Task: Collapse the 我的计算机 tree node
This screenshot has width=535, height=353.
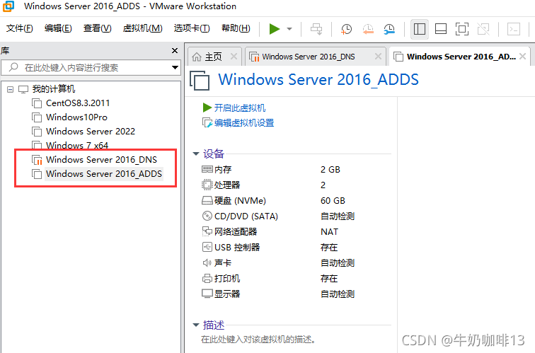Action: [x=10, y=89]
